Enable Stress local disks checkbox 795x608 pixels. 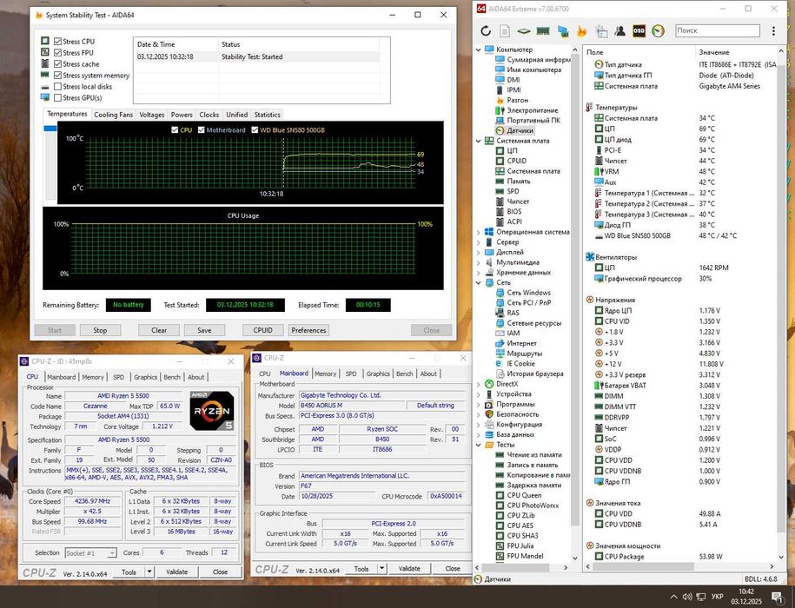58,86
